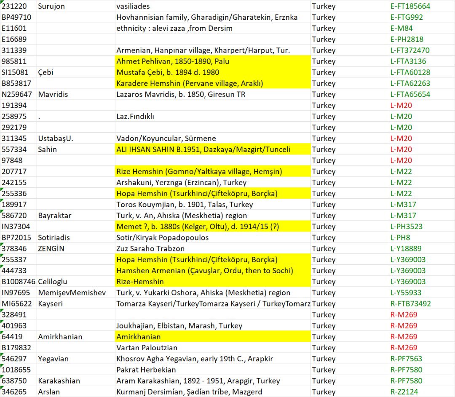Click 'Hovhannisian family, Gharadigin/Gharatekin, Erznka' cell

[213, 17]
